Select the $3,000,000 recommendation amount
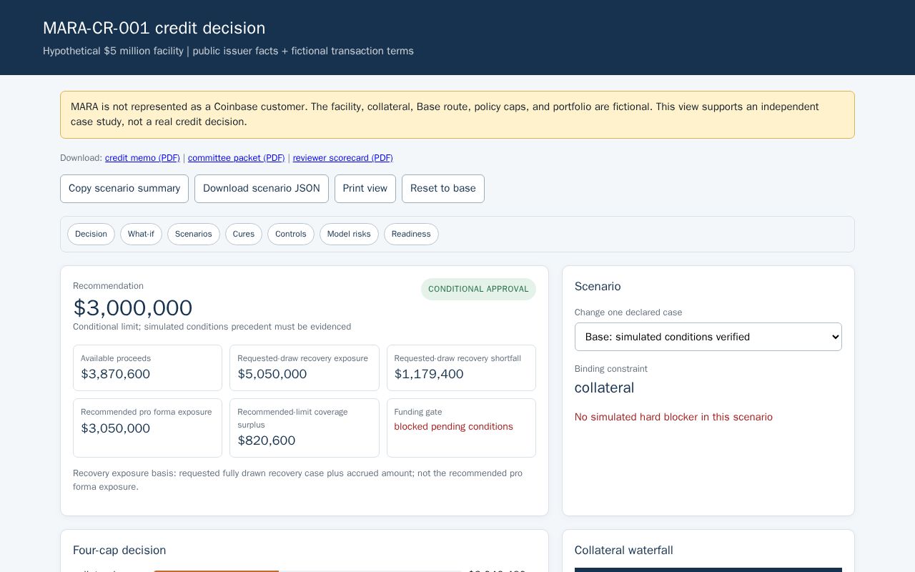The image size is (915, 572). [x=133, y=308]
